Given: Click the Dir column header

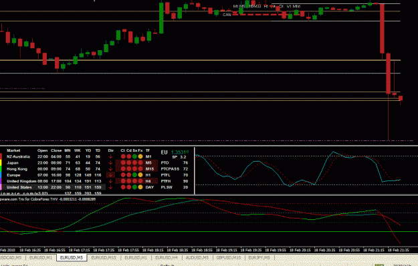Looking at the screenshot, I should [x=110, y=150].
